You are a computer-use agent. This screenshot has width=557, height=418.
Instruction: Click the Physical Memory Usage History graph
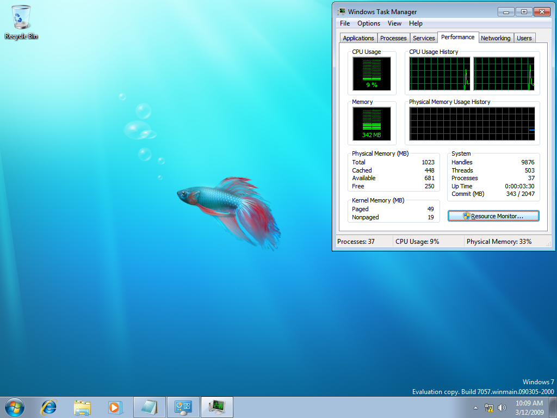click(x=472, y=124)
